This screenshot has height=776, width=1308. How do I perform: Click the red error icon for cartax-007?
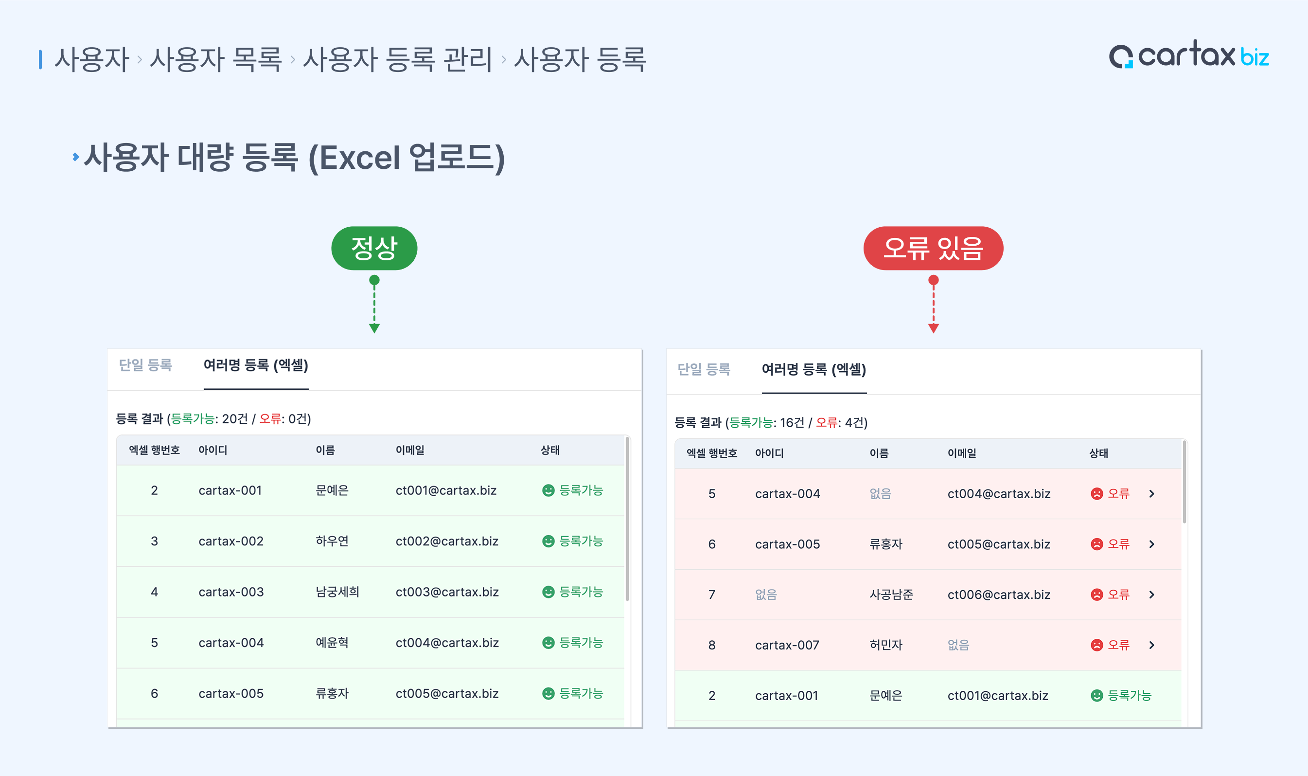[1096, 645]
